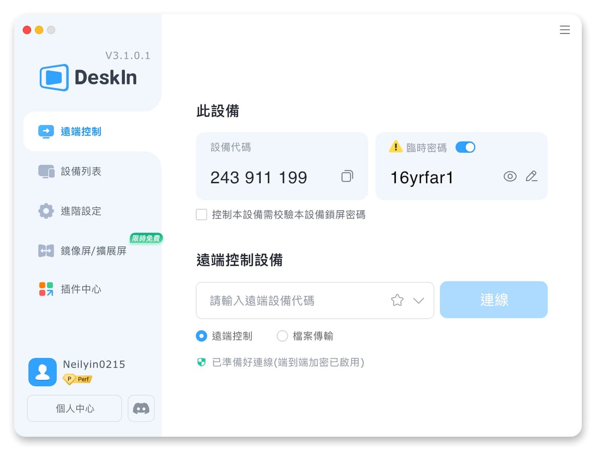Edit the temporary password with pencil icon
This screenshot has height=451, width=596.
531,176
